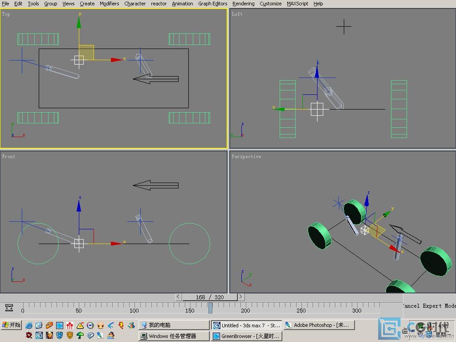Click the orange face quick launch icon
456x342 pixels.
[101, 326]
